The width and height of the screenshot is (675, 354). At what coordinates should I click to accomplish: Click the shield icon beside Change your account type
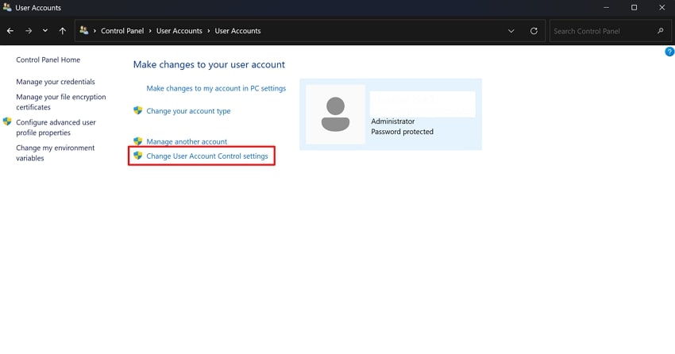click(137, 110)
